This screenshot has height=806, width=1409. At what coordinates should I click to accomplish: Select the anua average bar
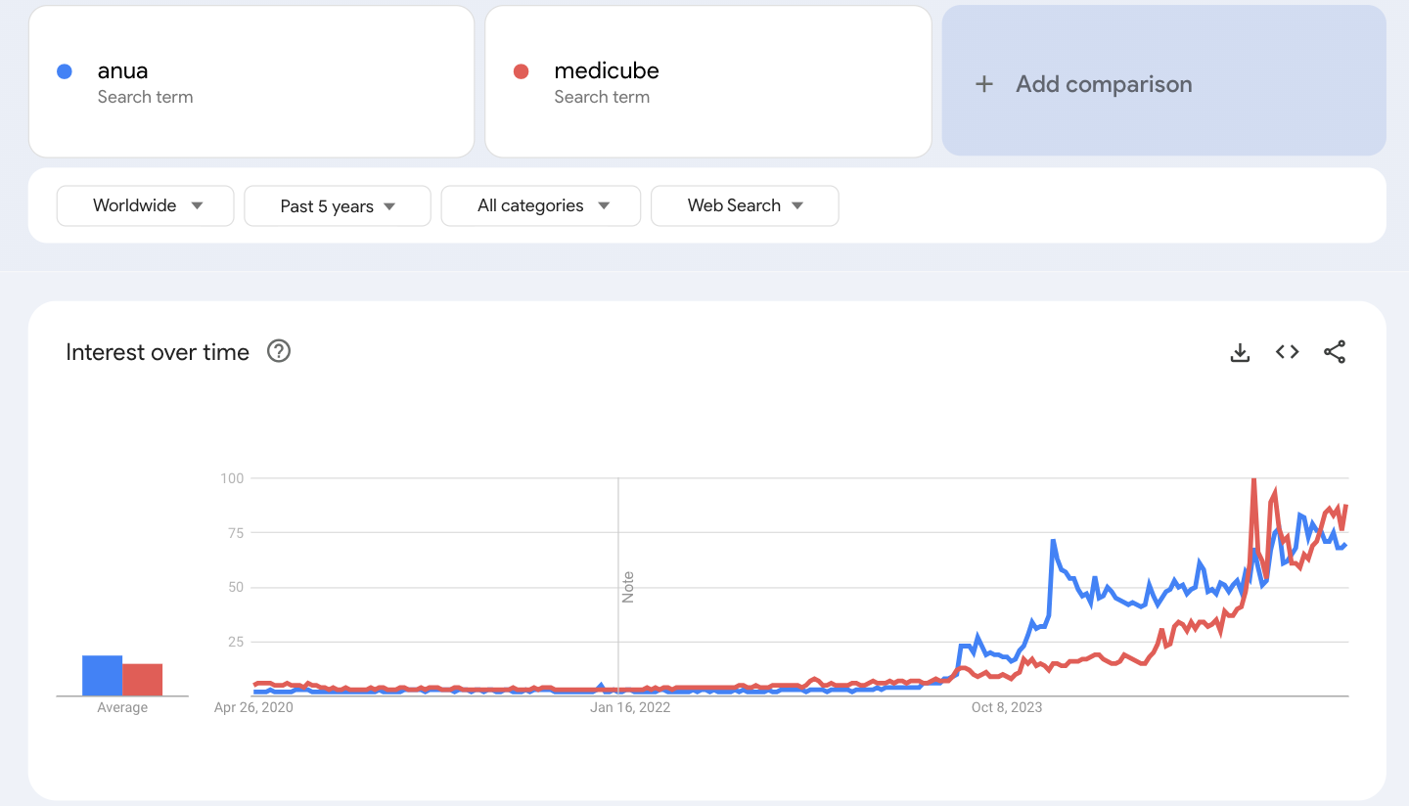pyautogui.click(x=102, y=675)
